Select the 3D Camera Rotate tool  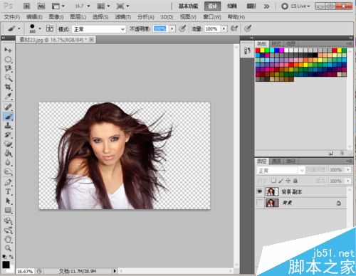pos(8,230)
